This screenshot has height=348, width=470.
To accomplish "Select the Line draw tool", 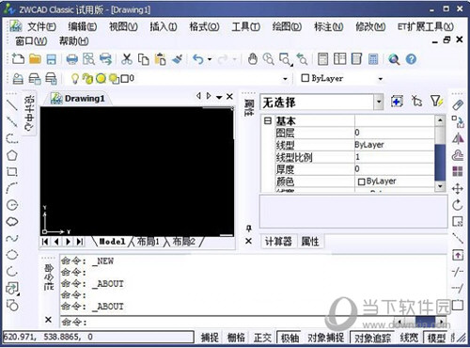I will [12, 104].
